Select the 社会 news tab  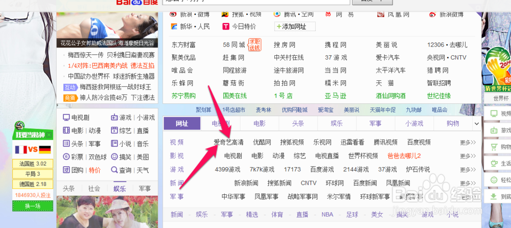tap(94, 189)
